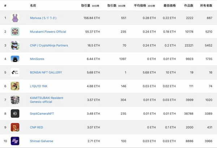Viewport: 217px width, 148px height.
Task: Open the BONSAI NFT GALLERY logo icon
Action: click(x=15, y=72)
